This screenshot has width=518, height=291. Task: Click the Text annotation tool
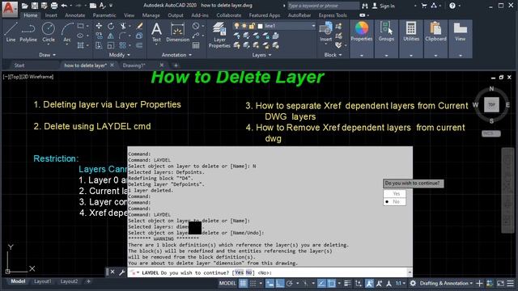coord(156,32)
